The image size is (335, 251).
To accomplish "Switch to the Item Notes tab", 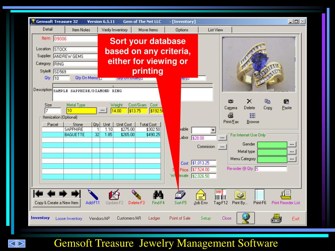I will click(x=81, y=30).
